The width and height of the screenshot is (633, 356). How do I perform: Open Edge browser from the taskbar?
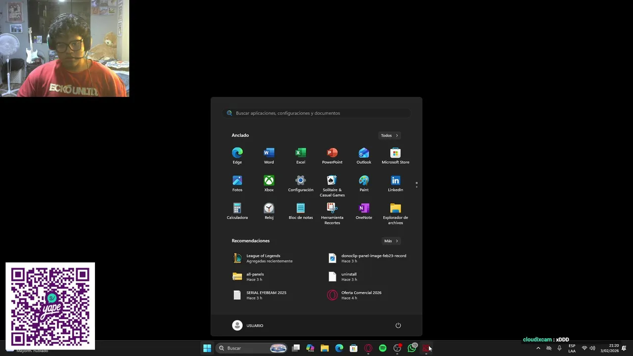pyautogui.click(x=339, y=348)
